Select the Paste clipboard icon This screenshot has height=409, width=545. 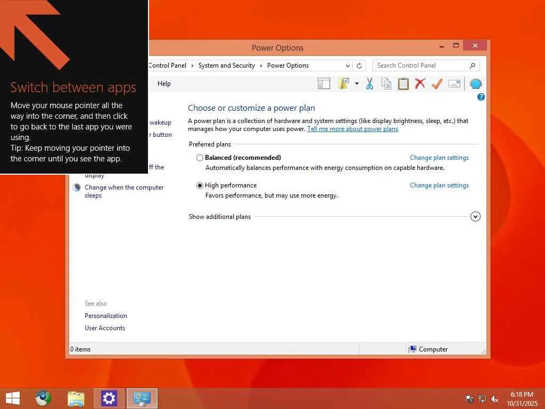point(403,84)
